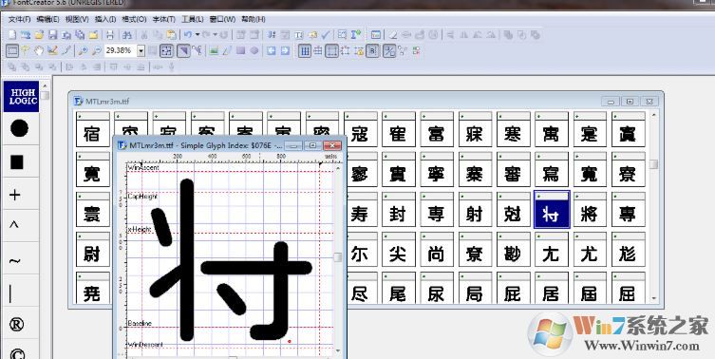The image size is (715, 359).
Task: Go to the next glyph arrow
Action: (285, 50)
